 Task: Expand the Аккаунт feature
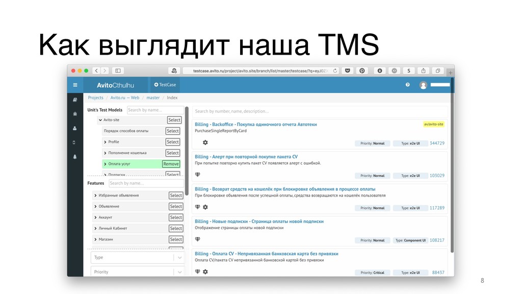(x=95, y=217)
